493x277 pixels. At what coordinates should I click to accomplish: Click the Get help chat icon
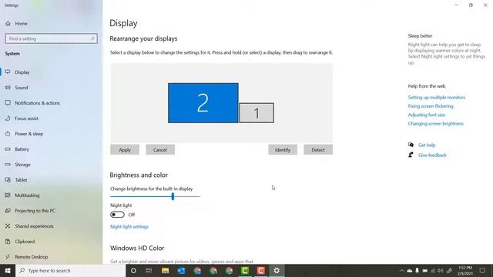click(411, 145)
